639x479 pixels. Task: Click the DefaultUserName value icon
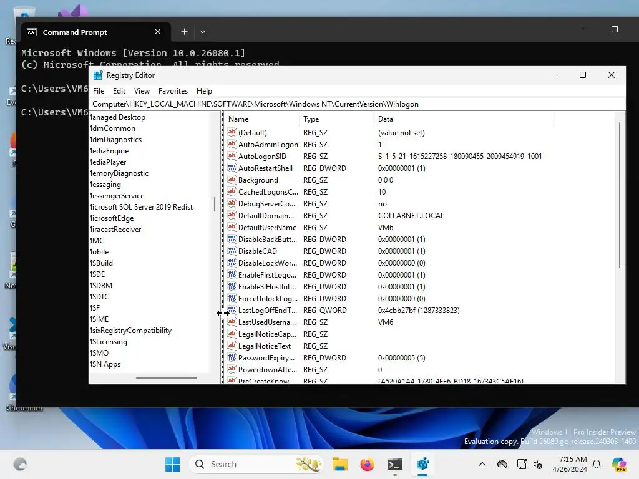pyautogui.click(x=232, y=227)
